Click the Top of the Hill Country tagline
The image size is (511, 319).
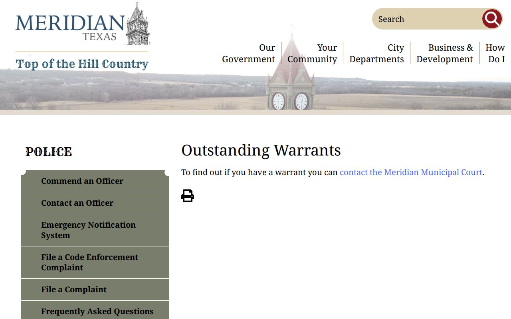82,64
